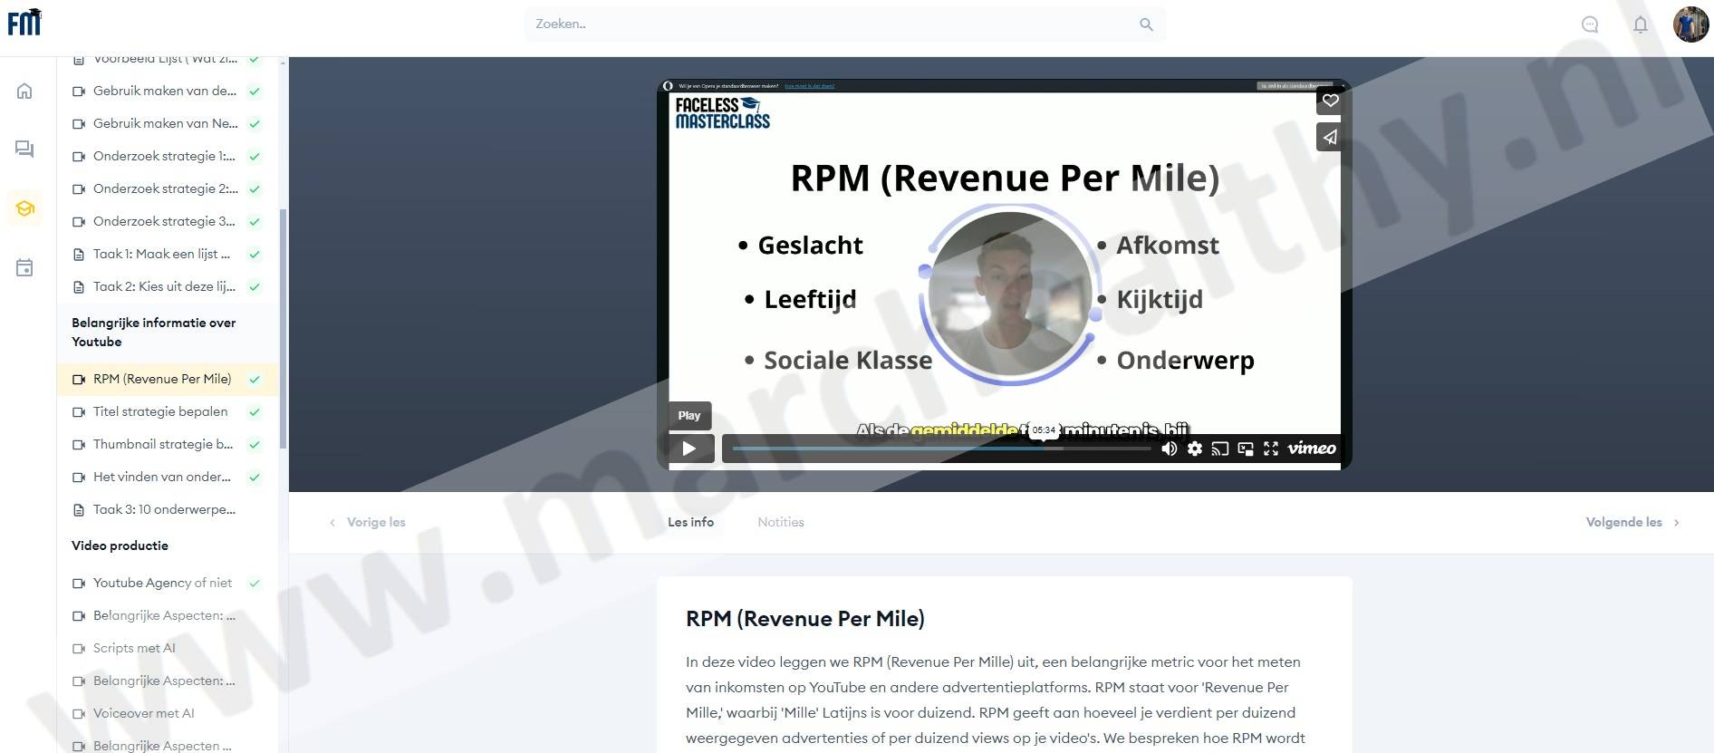Click the heart like icon on video
The image size is (1714, 753).
(x=1329, y=101)
